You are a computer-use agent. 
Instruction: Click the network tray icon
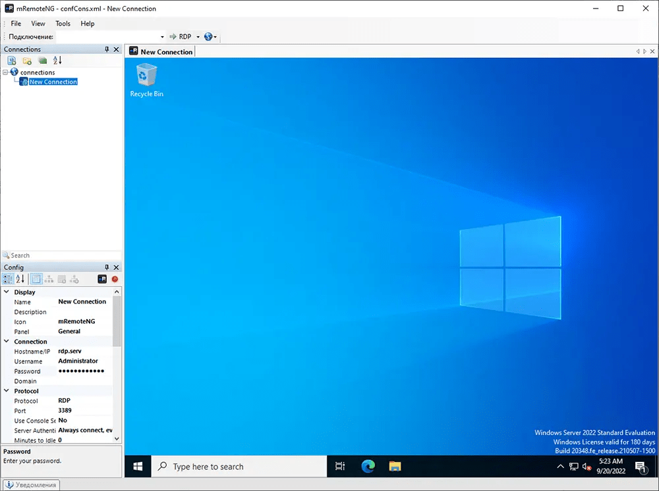tap(574, 466)
